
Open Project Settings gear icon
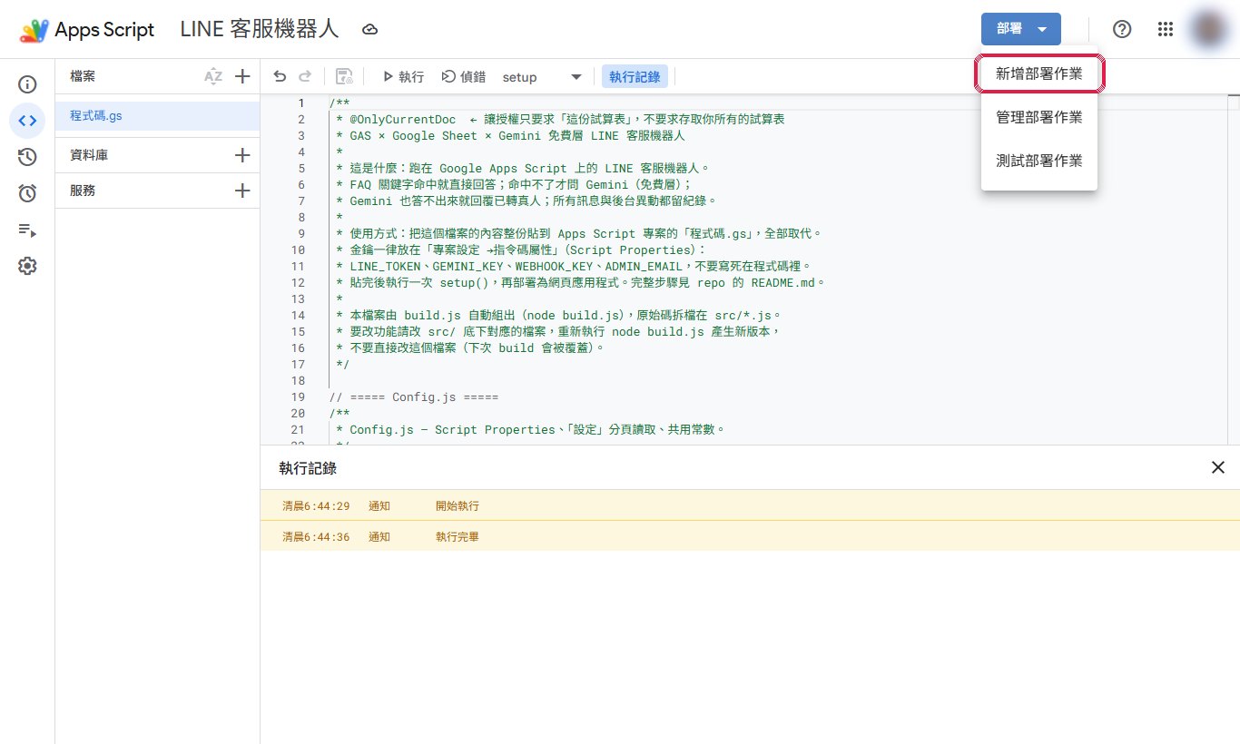tap(27, 266)
